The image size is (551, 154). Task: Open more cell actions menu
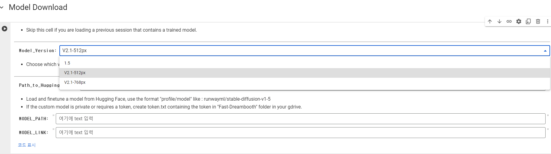547,21
